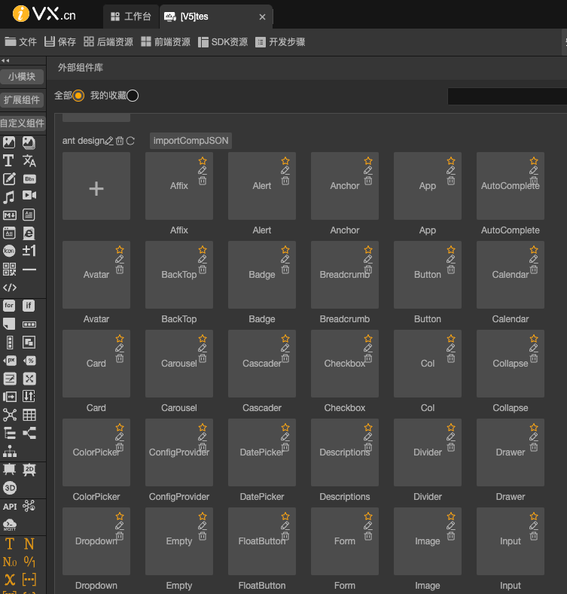567x594 pixels.
Task: Delete the Divider component
Action: click(x=451, y=447)
